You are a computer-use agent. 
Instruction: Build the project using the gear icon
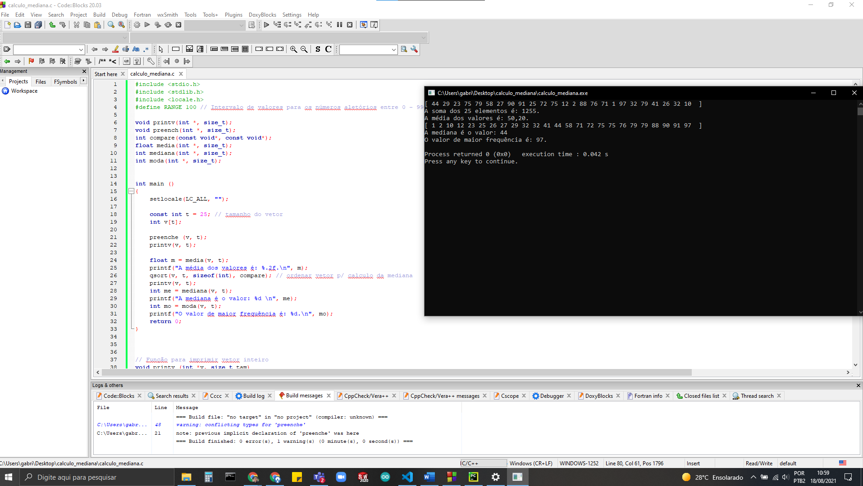pos(137,25)
